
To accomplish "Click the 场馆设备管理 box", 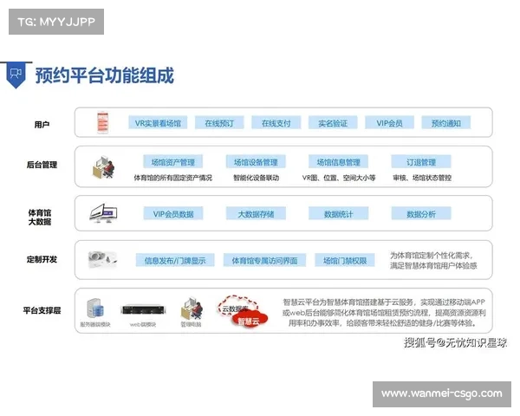I will pyautogui.click(x=256, y=162).
